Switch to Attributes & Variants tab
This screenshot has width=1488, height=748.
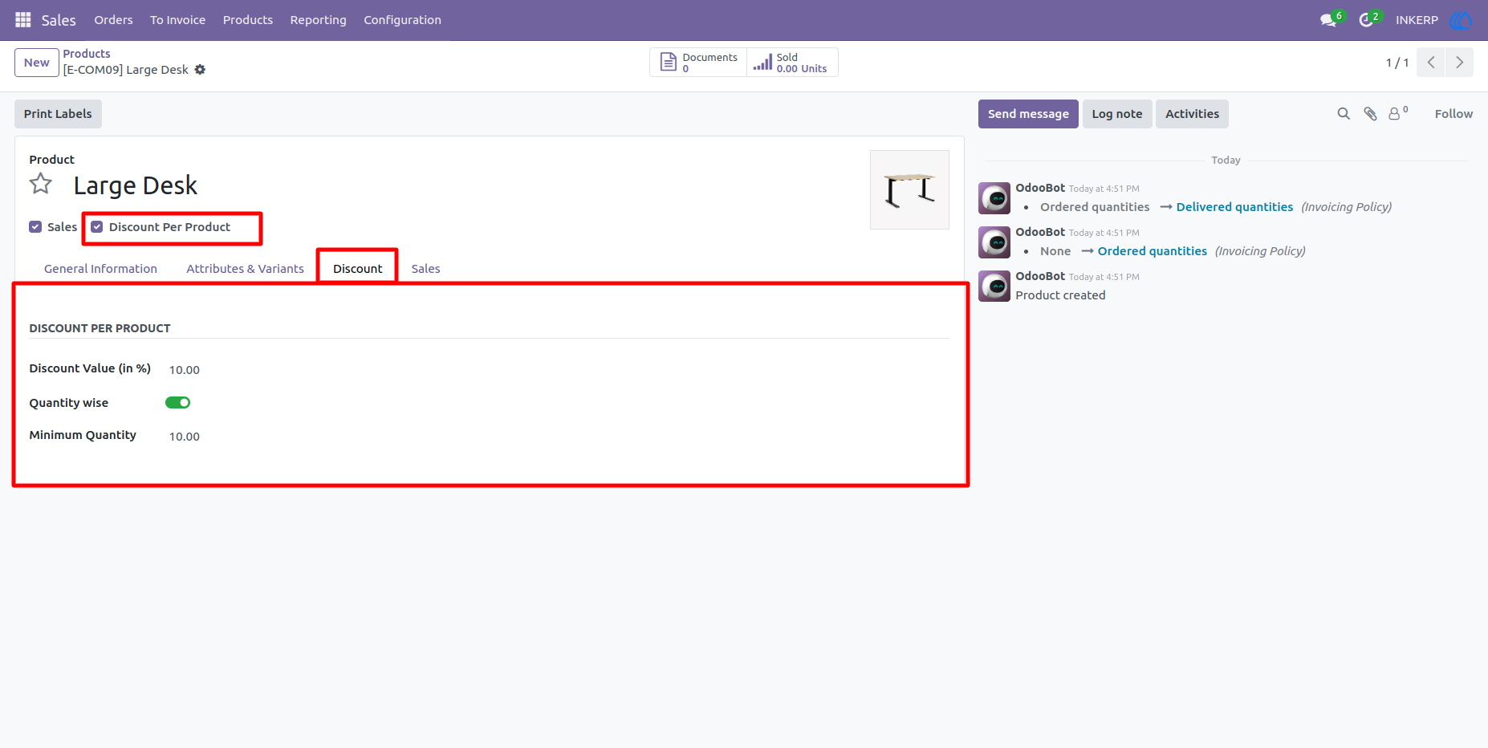pyautogui.click(x=245, y=269)
